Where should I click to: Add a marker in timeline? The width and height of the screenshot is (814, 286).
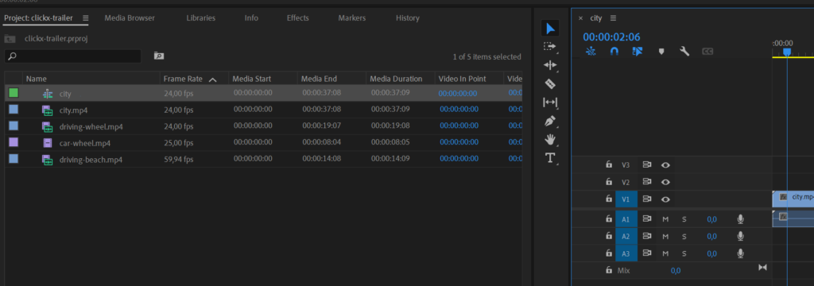click(x=661, y=52)
